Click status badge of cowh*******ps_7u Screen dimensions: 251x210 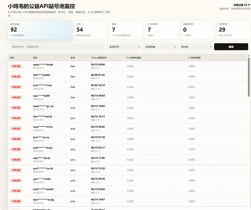[x=16, y=108]
